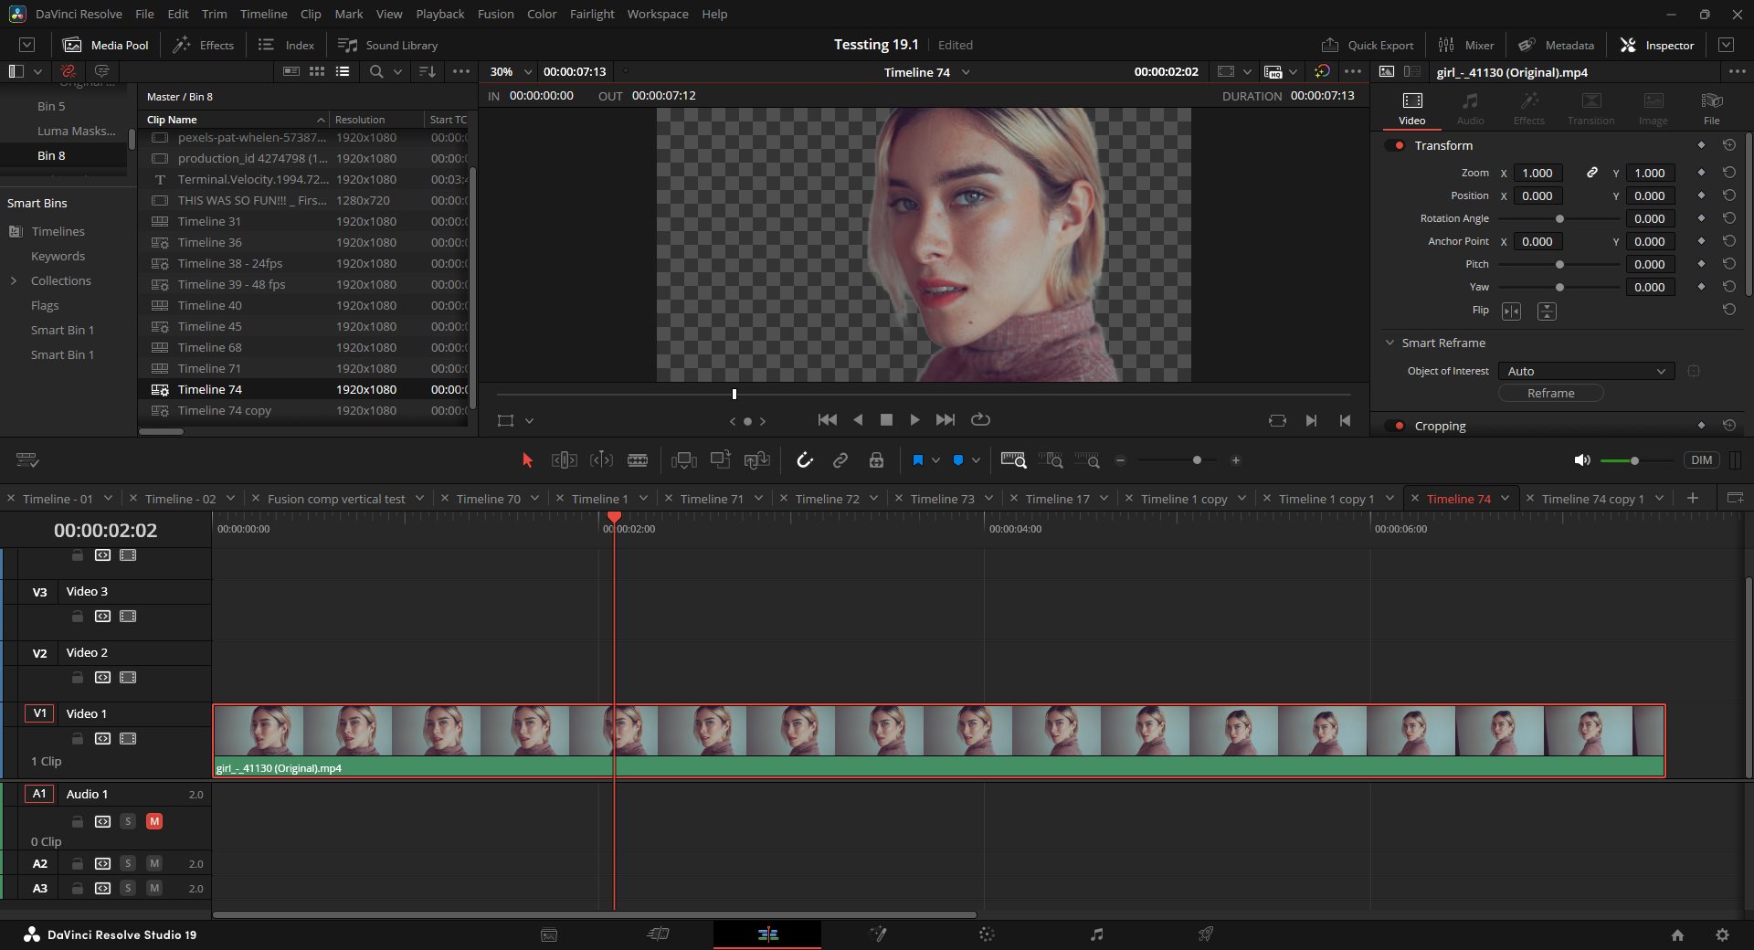Viewport: 1754px width, 950px height.
Task: Flip the clip horizontally
Action: (1512, 311)
